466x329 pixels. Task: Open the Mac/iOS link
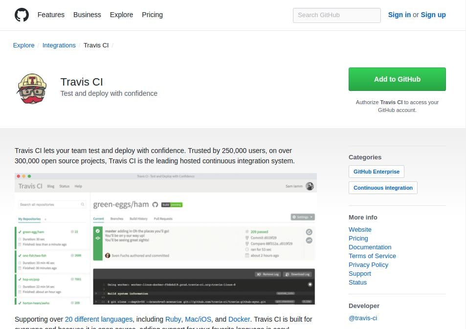[198, 319]
